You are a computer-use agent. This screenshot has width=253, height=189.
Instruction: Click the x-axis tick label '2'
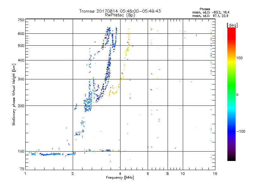click(x=73, y=174)
